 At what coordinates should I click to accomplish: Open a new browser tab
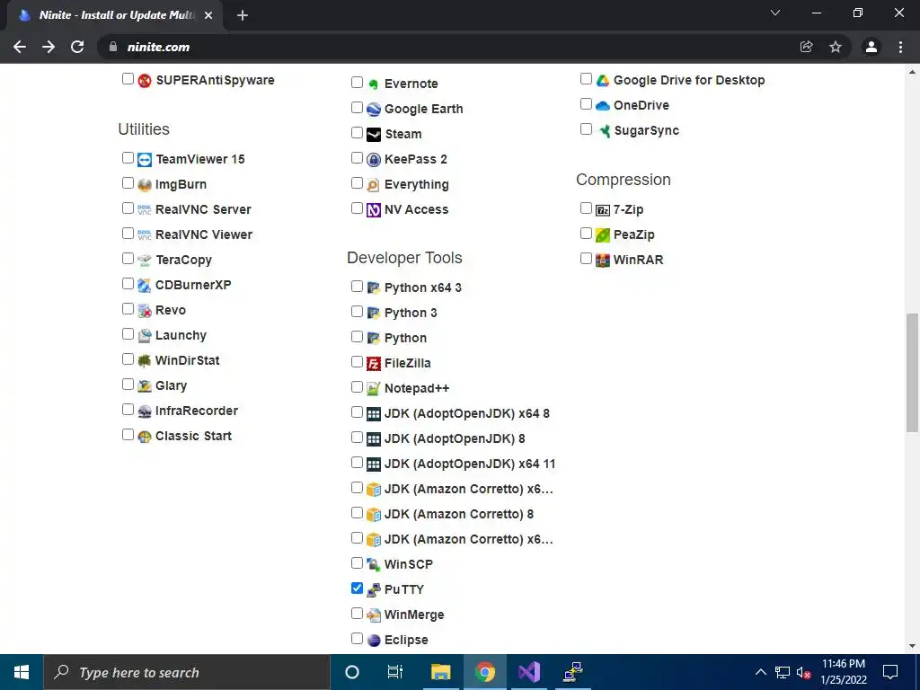243,15
